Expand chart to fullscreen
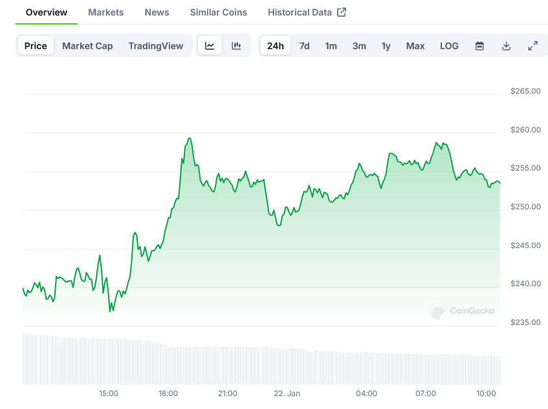Image resolution: width=548 pixels, height=409 pixels. pos(532,46)
